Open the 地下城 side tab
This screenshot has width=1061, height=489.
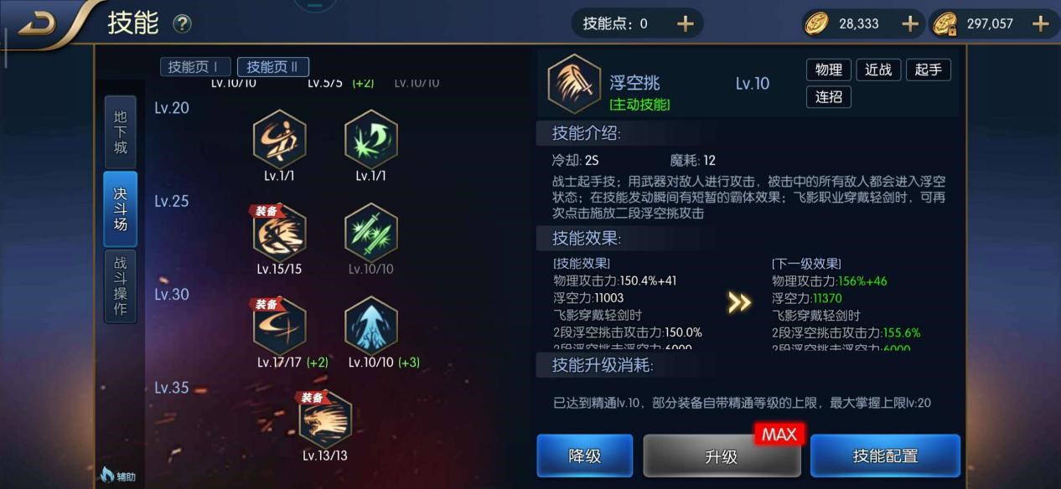(121, 131)
